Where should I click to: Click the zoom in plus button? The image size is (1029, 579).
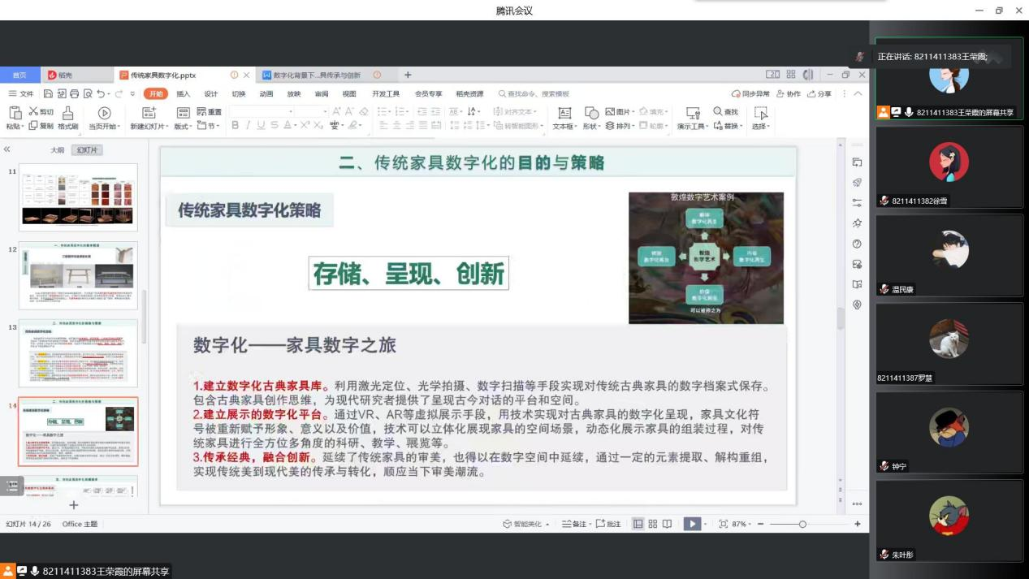857,525
